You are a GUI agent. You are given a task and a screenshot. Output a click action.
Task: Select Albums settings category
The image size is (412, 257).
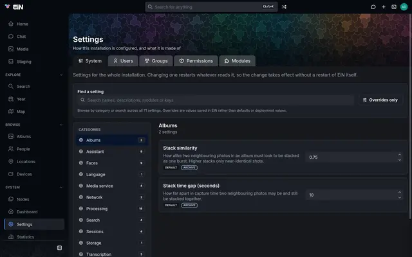click(x=112, y=140)
